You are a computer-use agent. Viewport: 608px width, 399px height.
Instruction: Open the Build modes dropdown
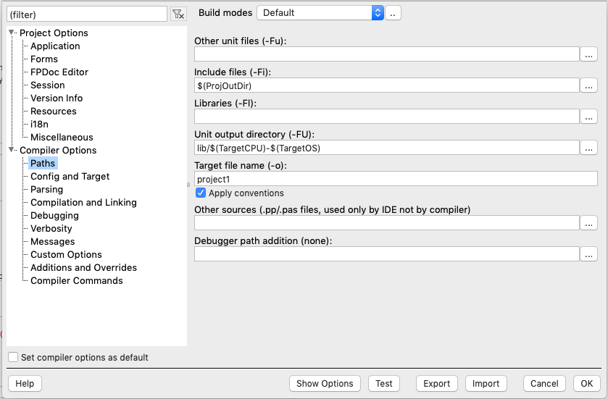320,13
